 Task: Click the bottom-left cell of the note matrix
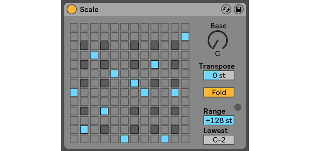pos(74,139)
